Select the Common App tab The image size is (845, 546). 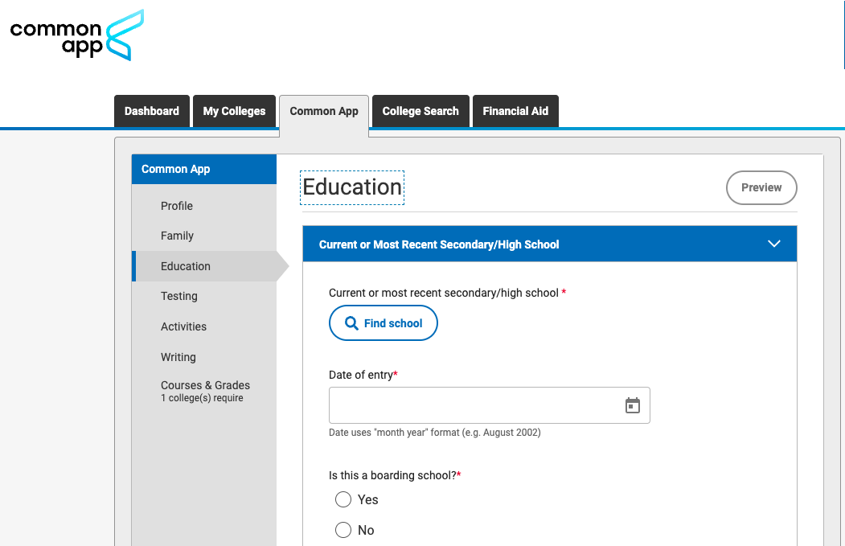324,111
